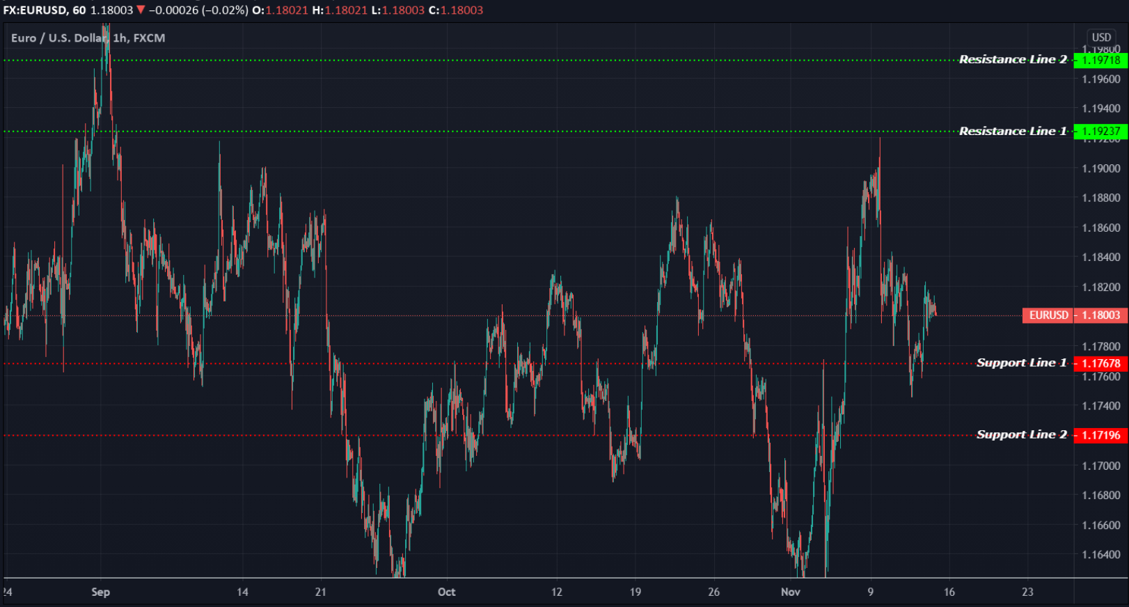Click the FX:EURUSD, 60 symbol header

(45, 10)
